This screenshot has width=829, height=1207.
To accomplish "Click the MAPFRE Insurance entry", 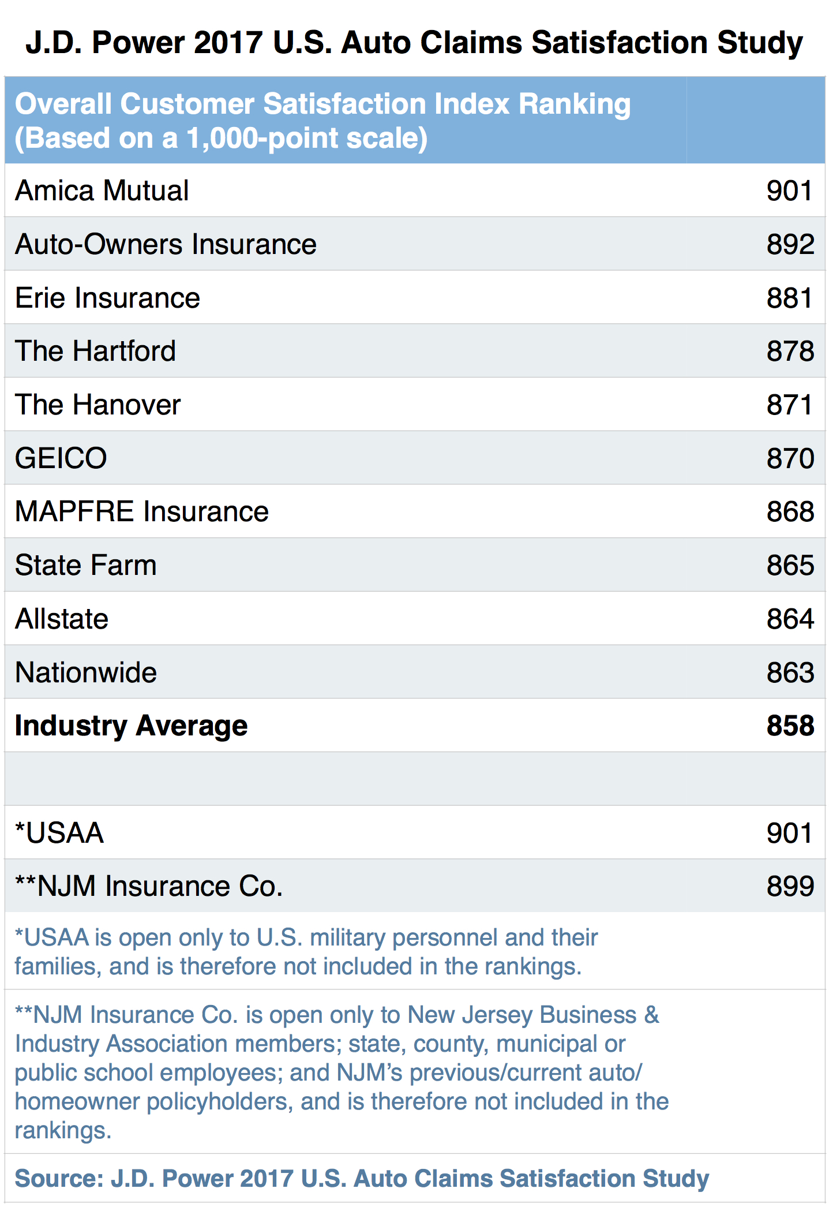I will coord(141,512).
